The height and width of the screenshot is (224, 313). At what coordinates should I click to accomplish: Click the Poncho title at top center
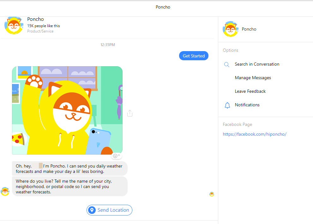pos(163,7)
